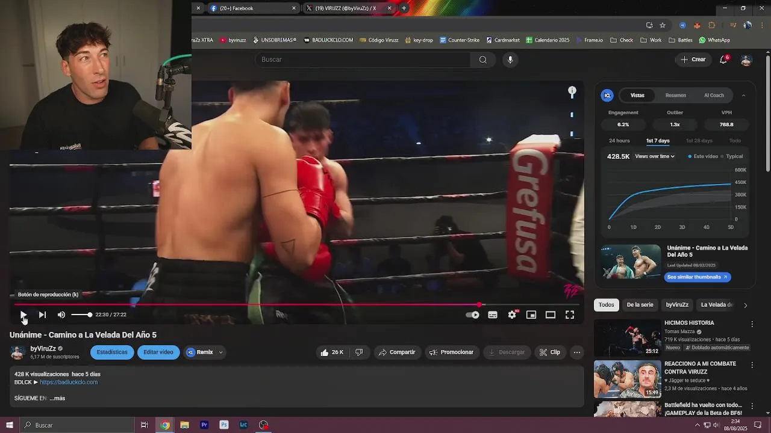The height and width of the screenshot is (433, 771).
Task: Click the Clip scissors button
Action: [x=549, y=352]
